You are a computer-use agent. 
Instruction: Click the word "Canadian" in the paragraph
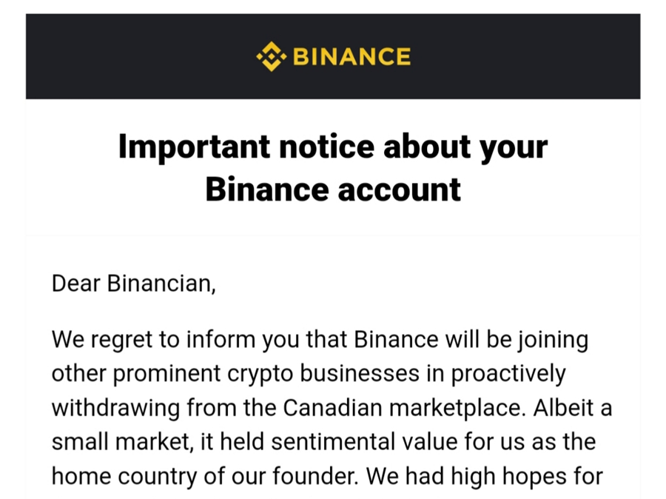[332, 408]
